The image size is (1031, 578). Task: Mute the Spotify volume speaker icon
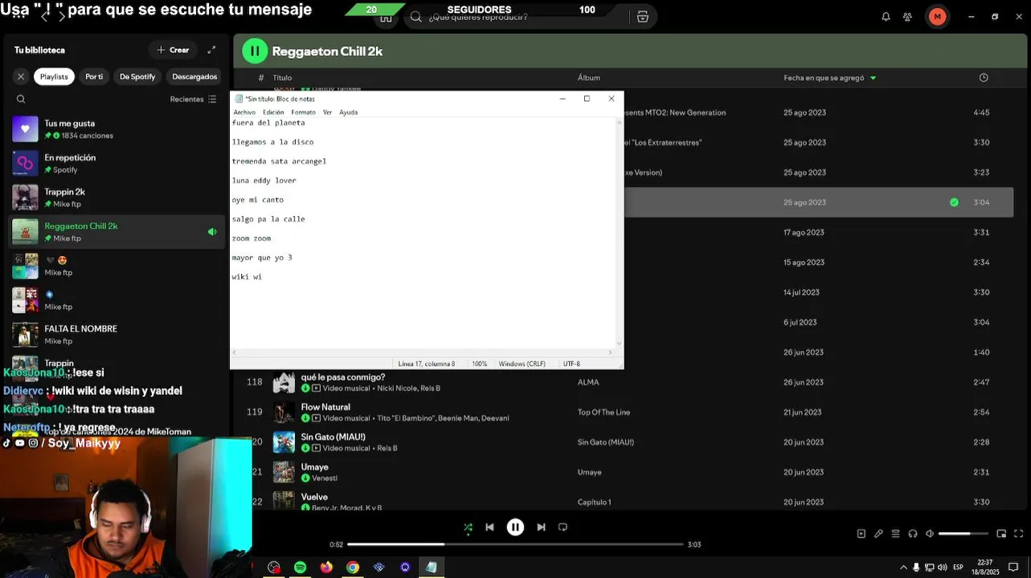(x=930, y=534)
